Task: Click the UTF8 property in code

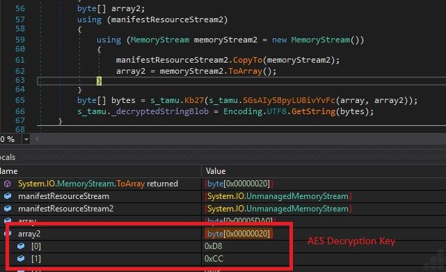Action: click(276, 111)
